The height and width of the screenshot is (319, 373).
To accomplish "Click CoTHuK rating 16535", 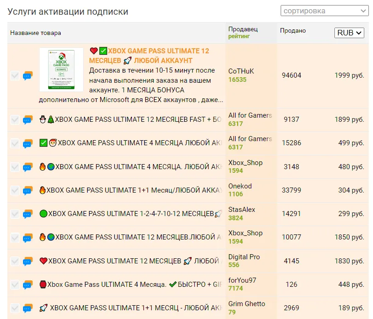I will pos(237,80).
